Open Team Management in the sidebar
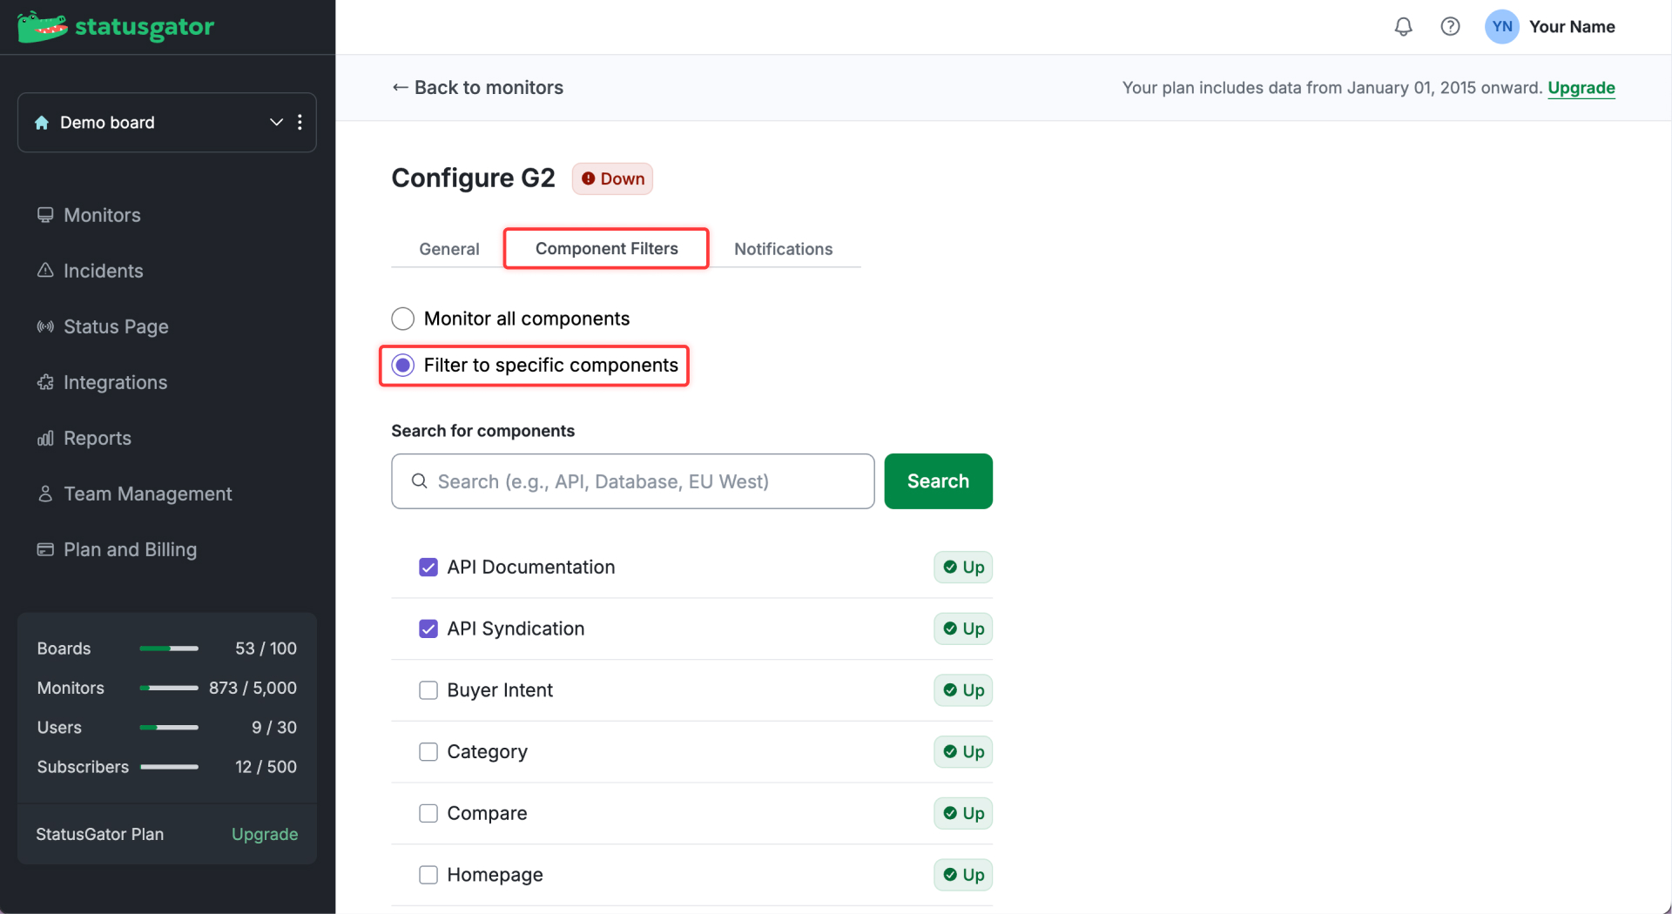The width and height of the screenshot is (1672, 914). point(147,494)
